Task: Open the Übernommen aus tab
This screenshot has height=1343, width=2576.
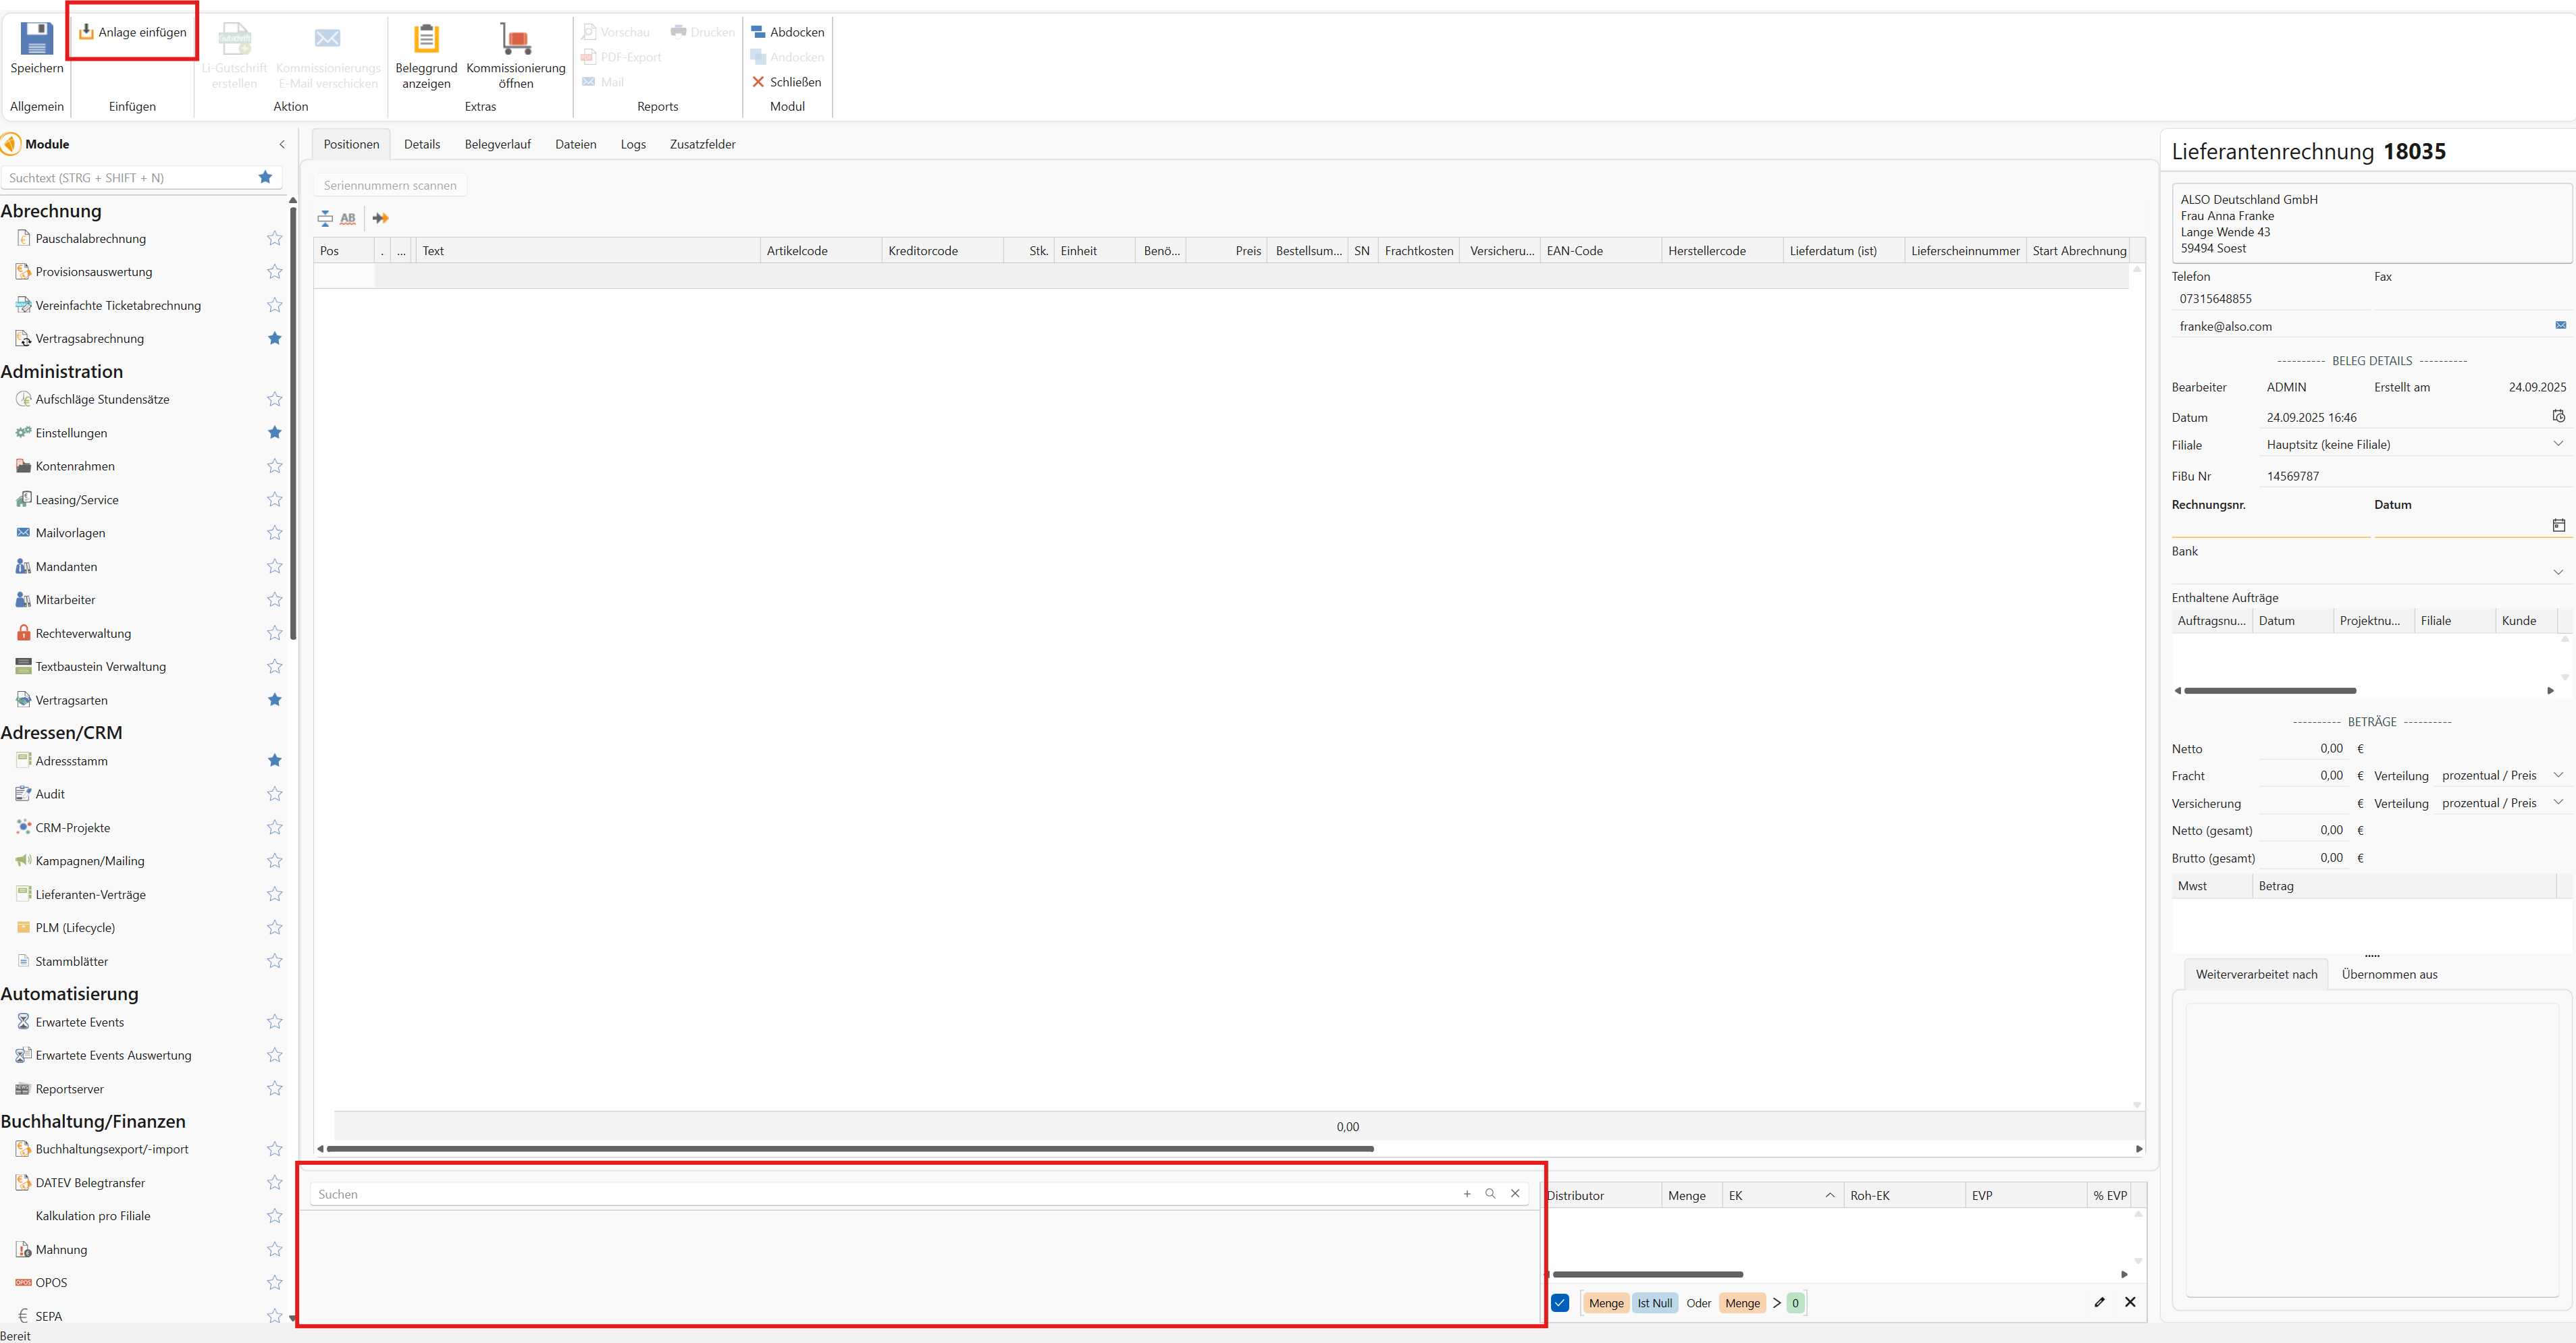Action: [x=2389, y=975]
